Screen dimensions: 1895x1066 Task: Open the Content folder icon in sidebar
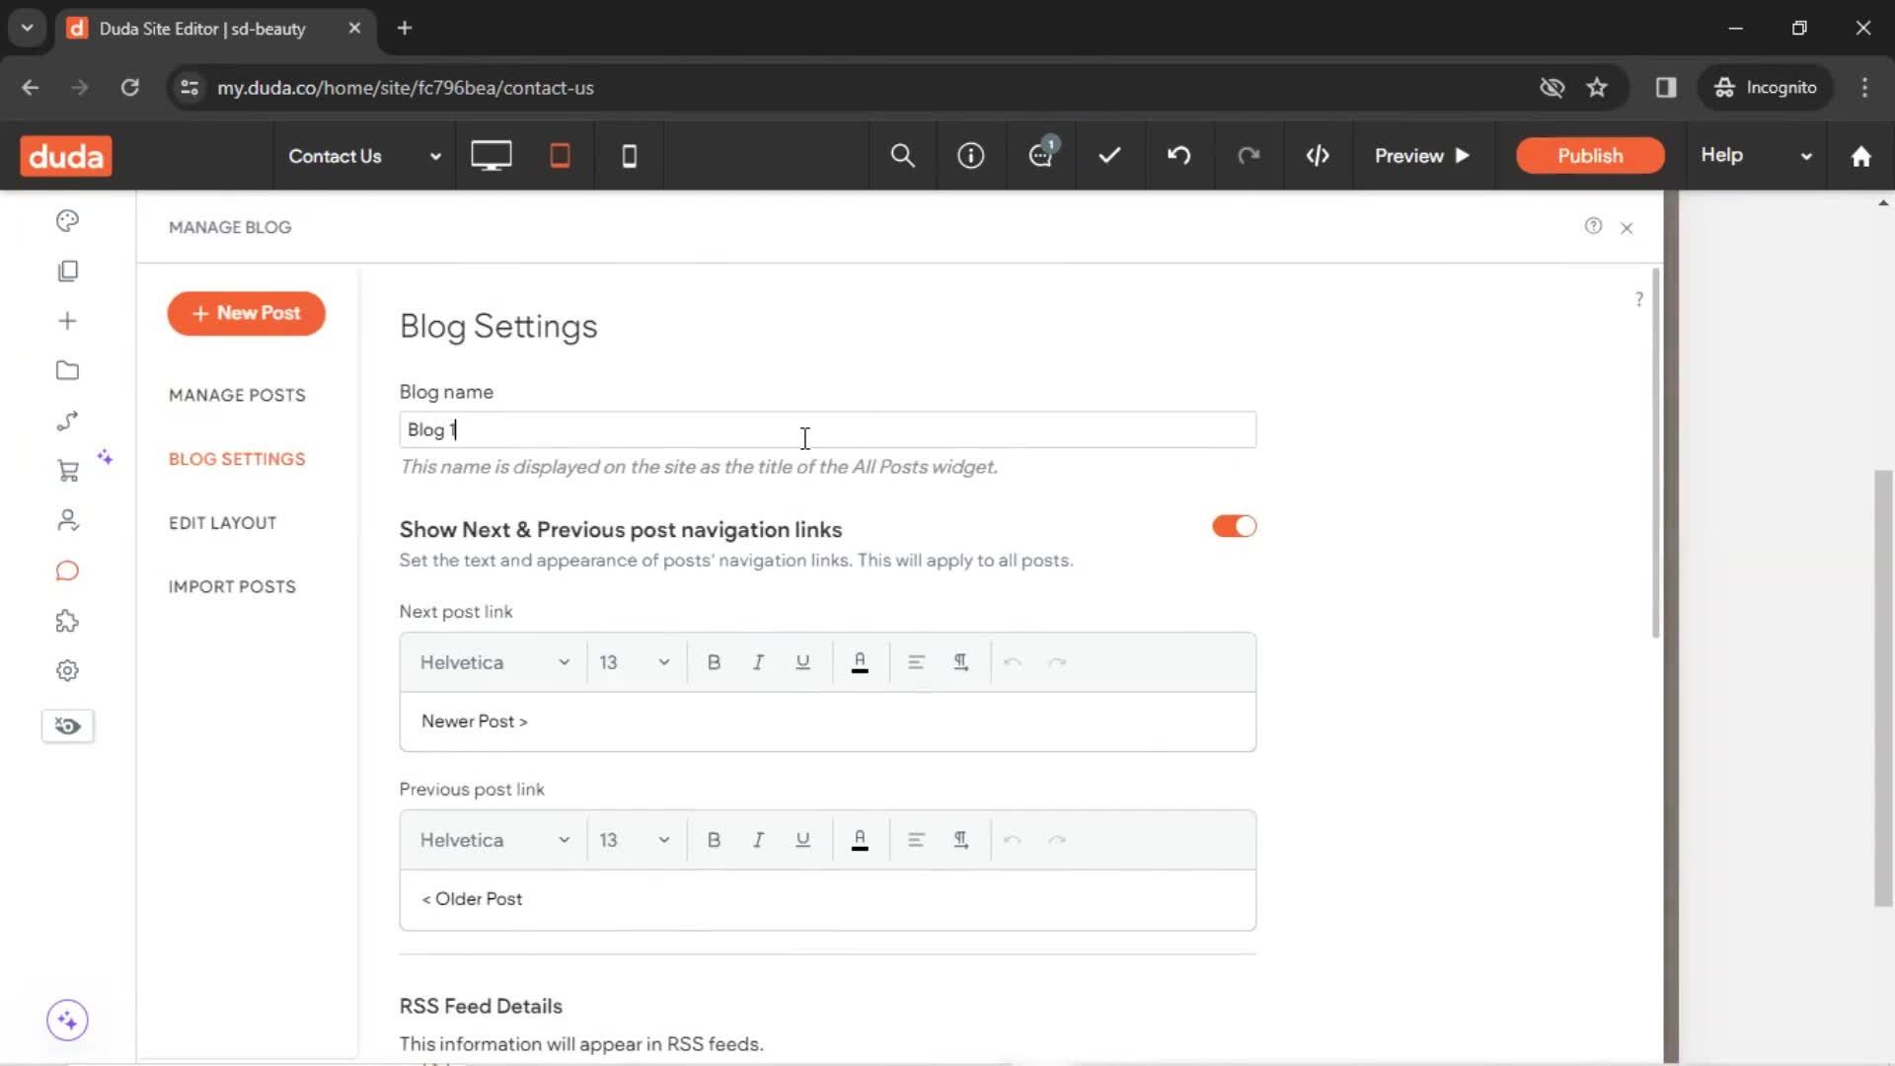click(67, 371)
